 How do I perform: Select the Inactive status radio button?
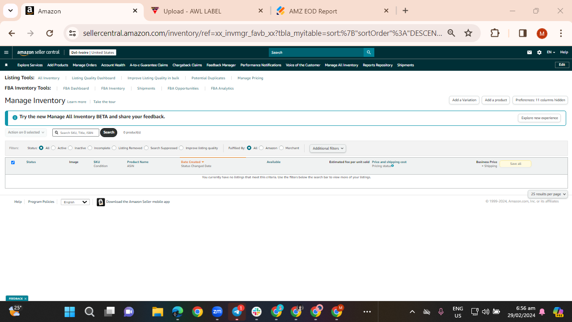coord(70,148)
